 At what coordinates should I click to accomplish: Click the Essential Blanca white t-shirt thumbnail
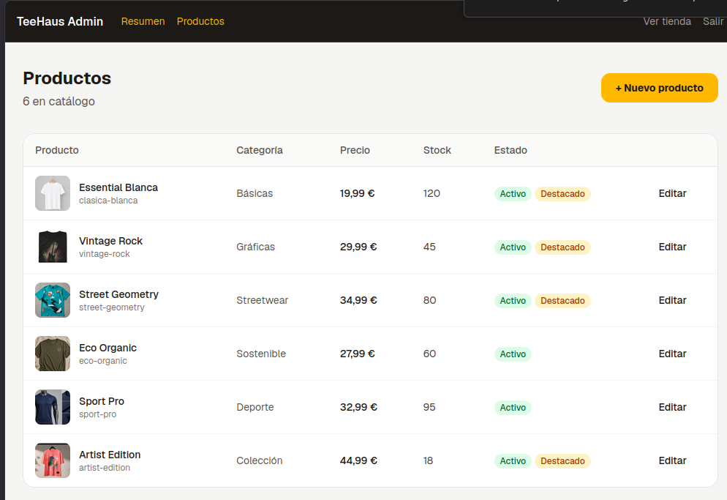coord(53,193)
